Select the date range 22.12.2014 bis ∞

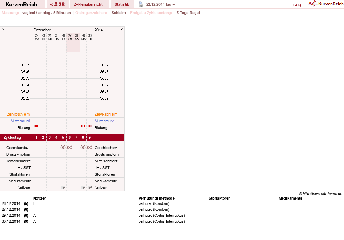coord(160,5)
